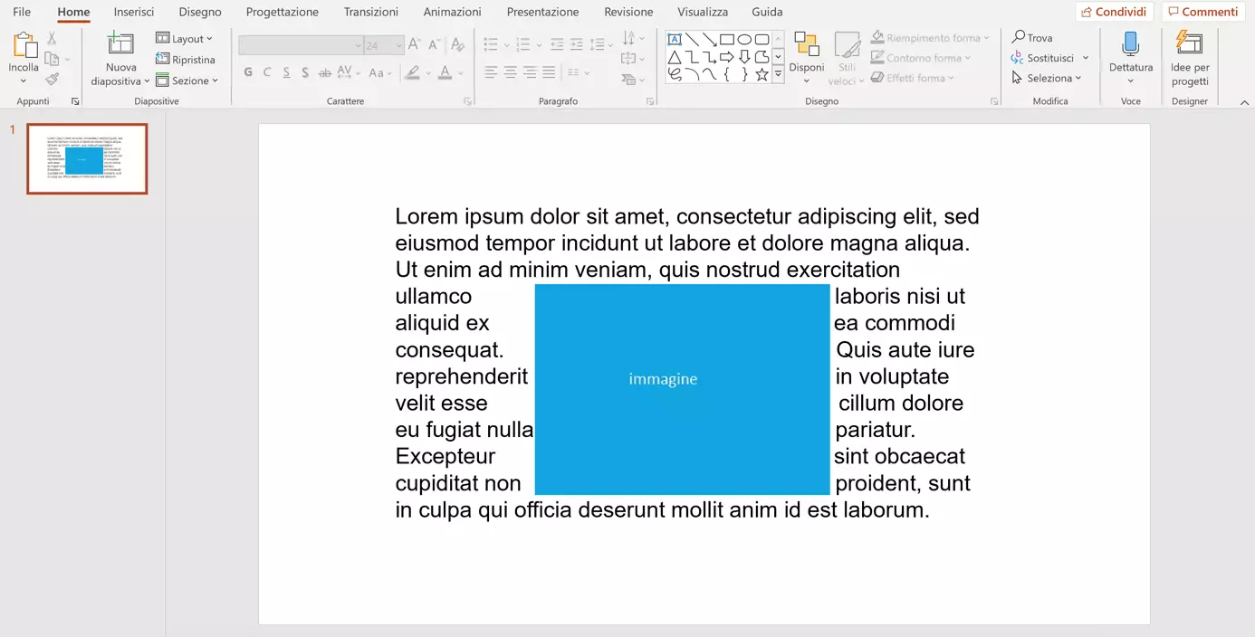Open the Sezione dropdown menu

click(x=187, y=81)
